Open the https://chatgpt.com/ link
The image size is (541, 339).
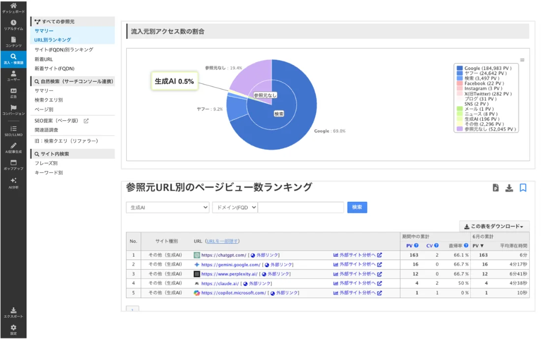point(224,255)
